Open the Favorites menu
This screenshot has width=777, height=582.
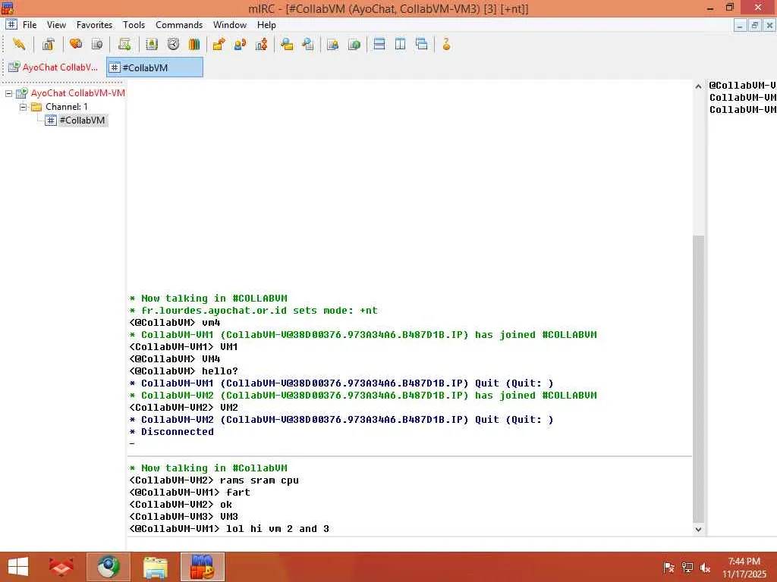94,25
